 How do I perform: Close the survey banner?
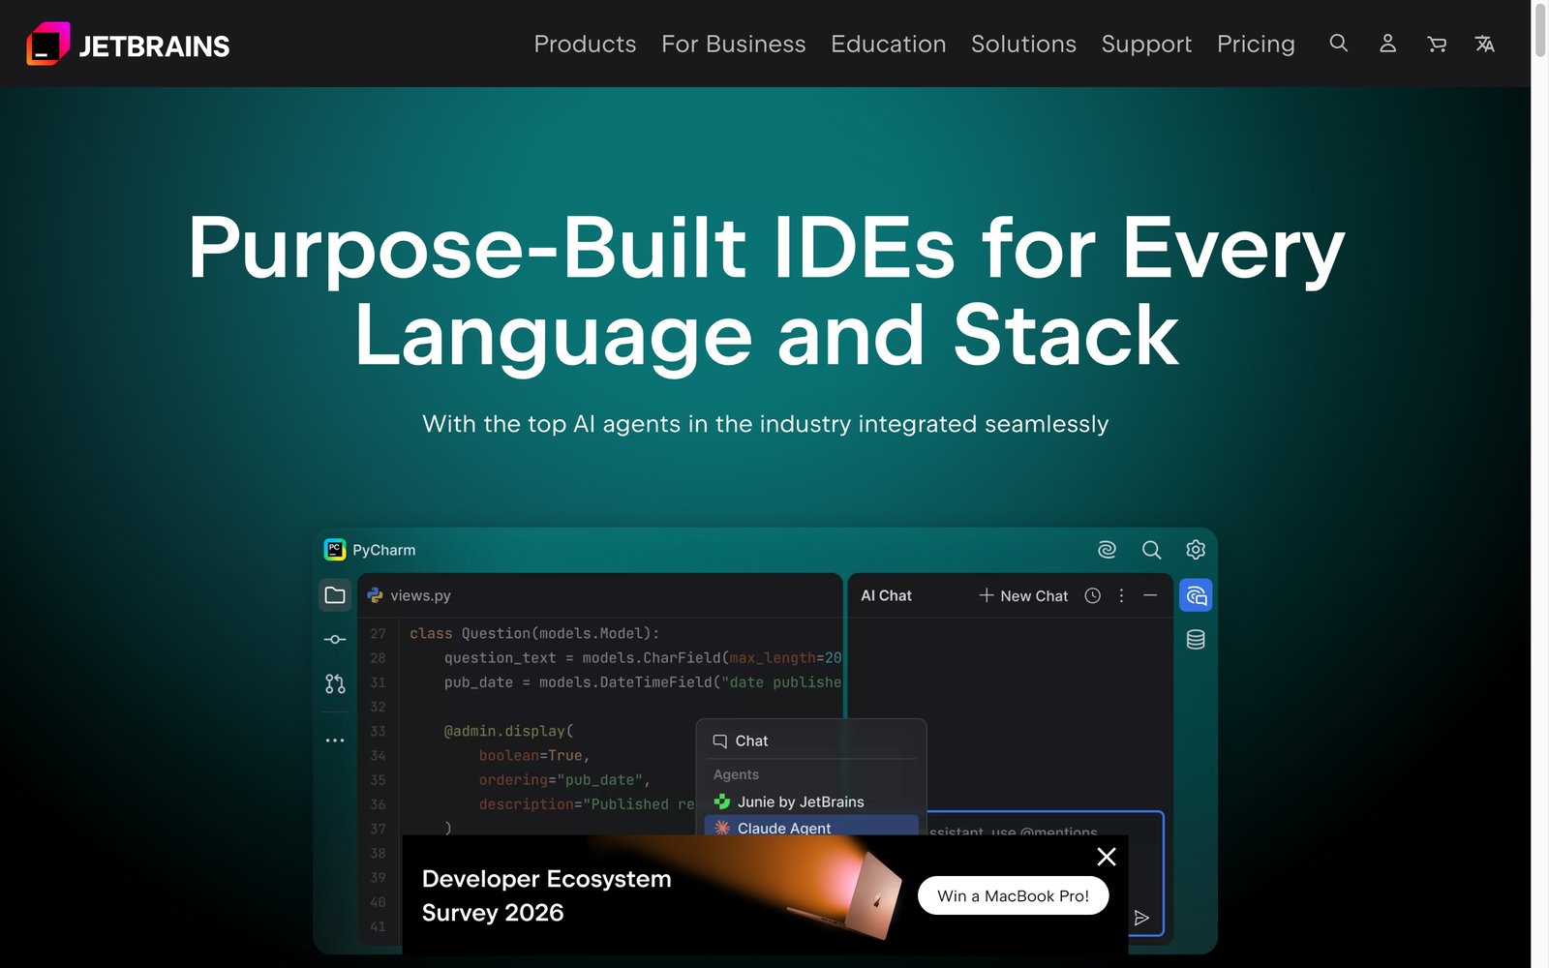coord(1107,857)
